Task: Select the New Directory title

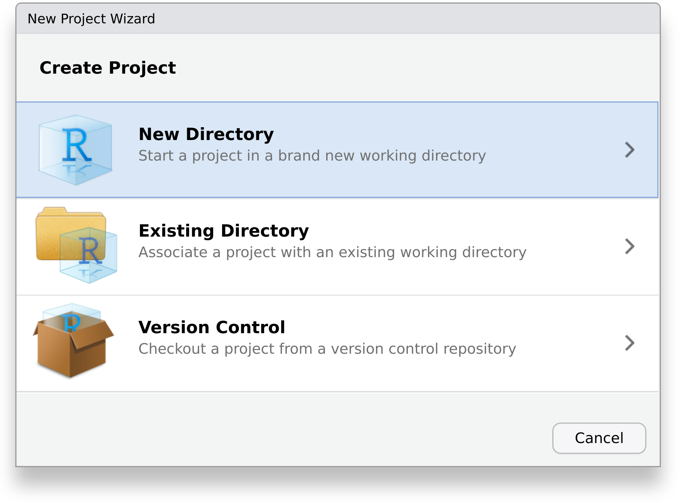Action: click(x=206, y=134)
